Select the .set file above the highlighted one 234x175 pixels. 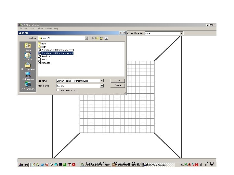pyautogui.click(x=56, y=50)
